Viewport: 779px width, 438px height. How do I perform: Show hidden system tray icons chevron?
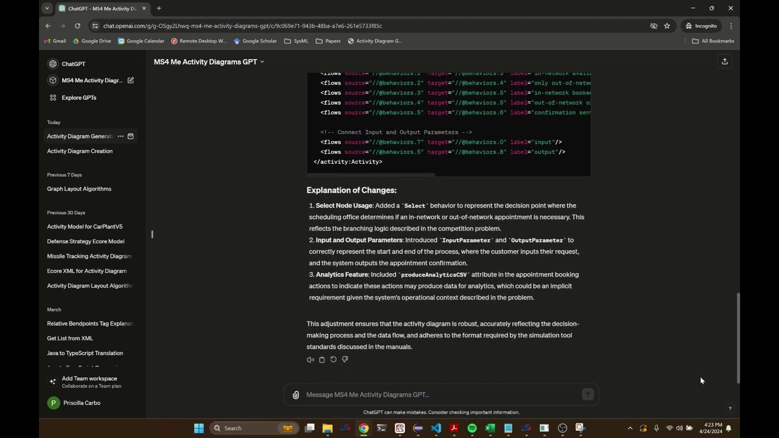(x=630, y=428)
